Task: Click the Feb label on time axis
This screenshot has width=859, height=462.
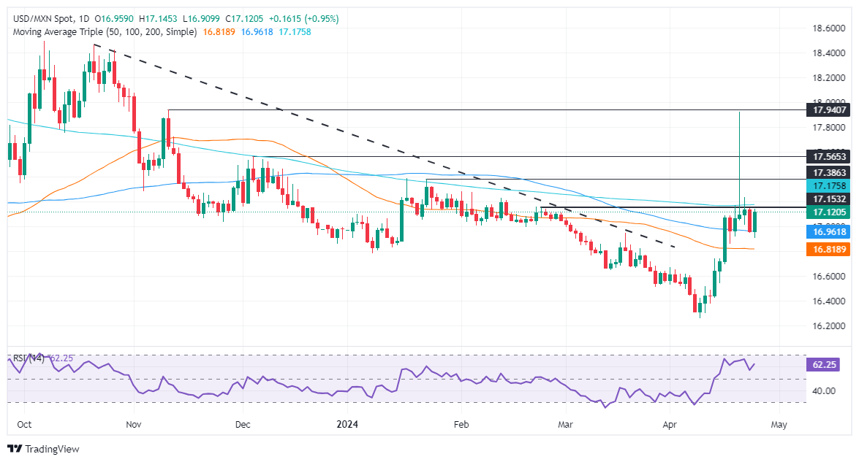Action: coord(461,424)
